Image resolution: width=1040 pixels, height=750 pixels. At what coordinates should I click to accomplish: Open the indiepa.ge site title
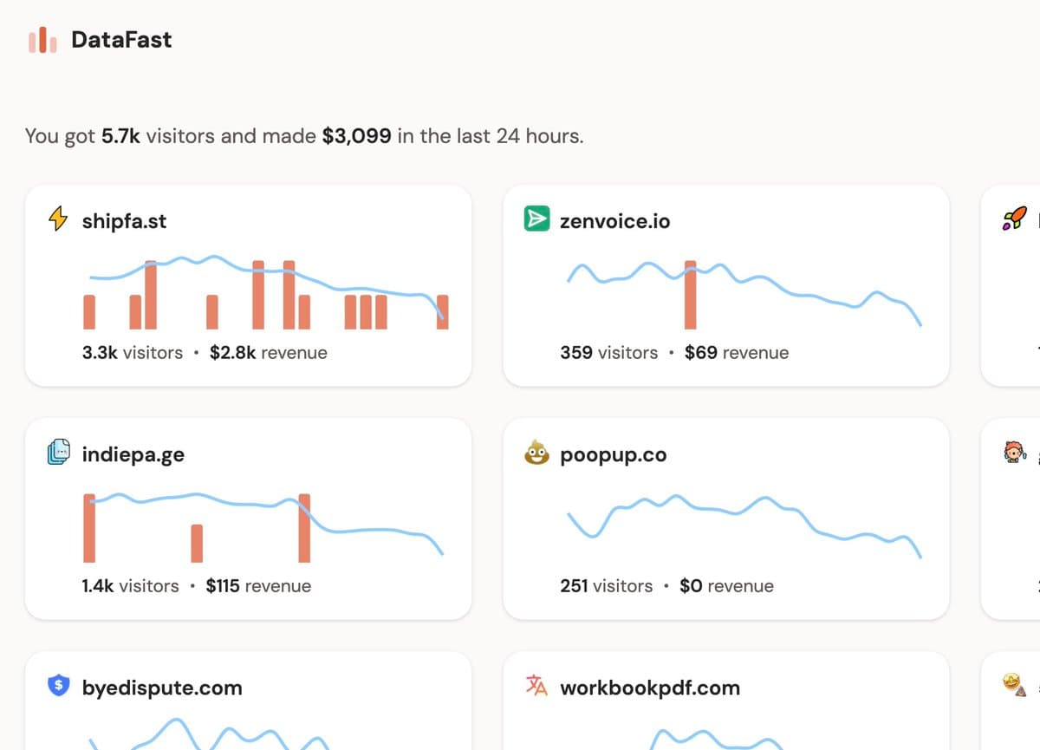133,454
